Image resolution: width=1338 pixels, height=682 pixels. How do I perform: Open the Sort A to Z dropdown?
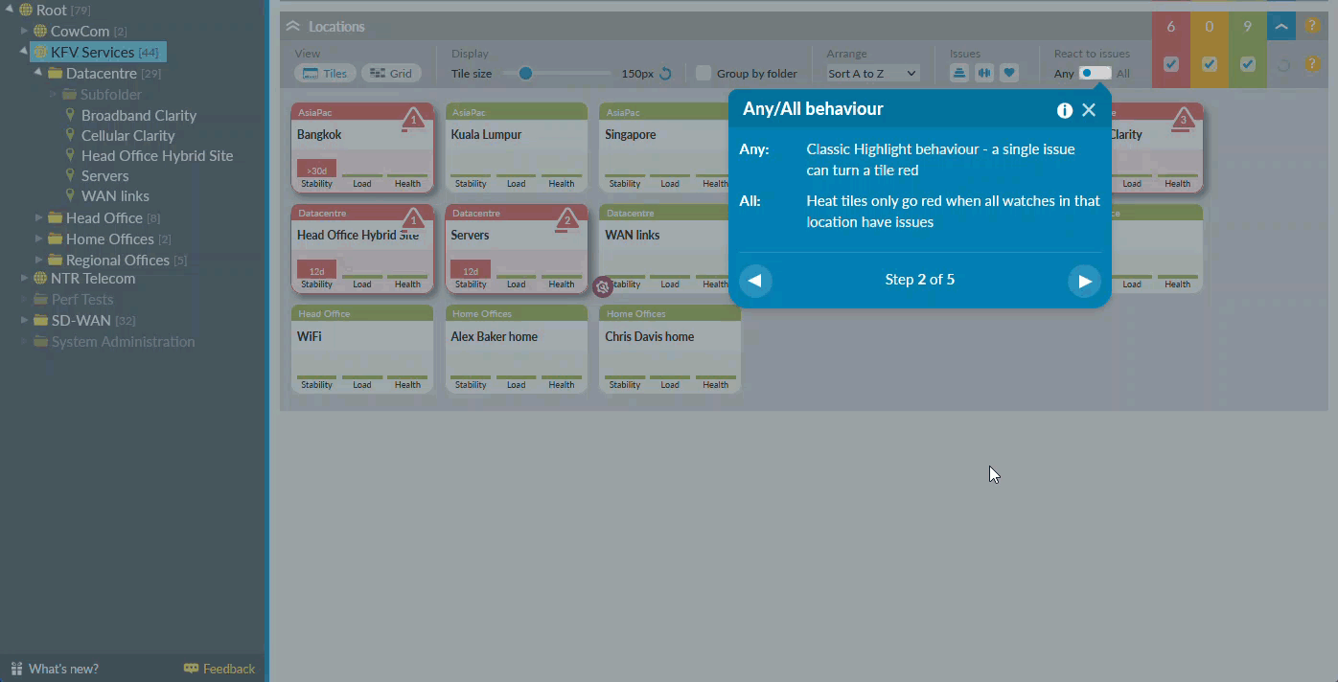(872, 74)
